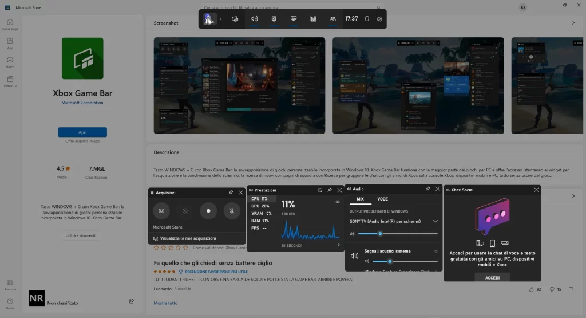586x318 pixels.
Task: Expand the Game Bar profile arrow
Action: [220, 19]
